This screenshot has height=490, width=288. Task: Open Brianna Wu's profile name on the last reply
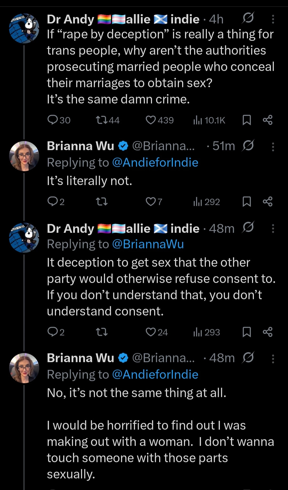(81, 358)
